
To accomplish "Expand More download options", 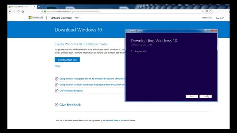I will [69, 91].
